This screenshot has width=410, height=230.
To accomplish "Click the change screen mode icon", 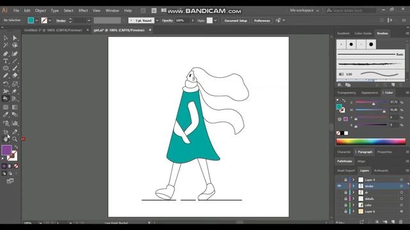I will [x=10, y=181].
